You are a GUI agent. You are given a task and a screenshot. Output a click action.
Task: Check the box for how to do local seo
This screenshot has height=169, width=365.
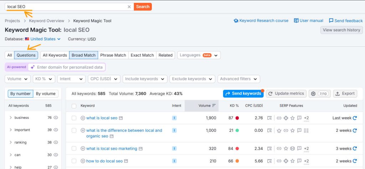pyautogui.click(x=74, y=161)
